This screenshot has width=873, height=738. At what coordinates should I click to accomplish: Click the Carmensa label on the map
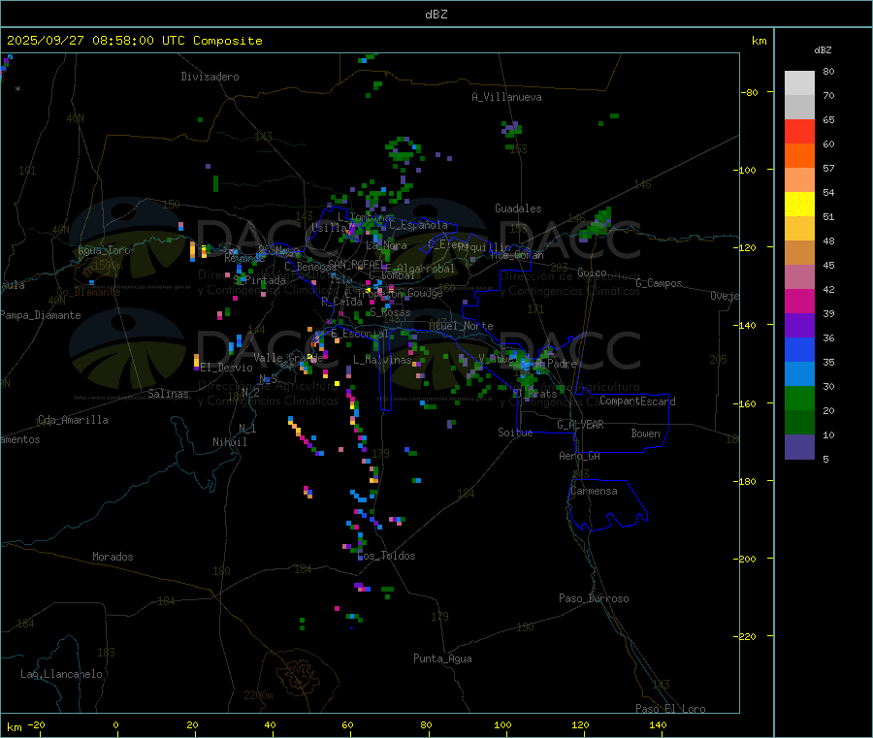point(593,491)
